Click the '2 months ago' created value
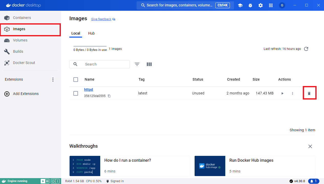 238,93
